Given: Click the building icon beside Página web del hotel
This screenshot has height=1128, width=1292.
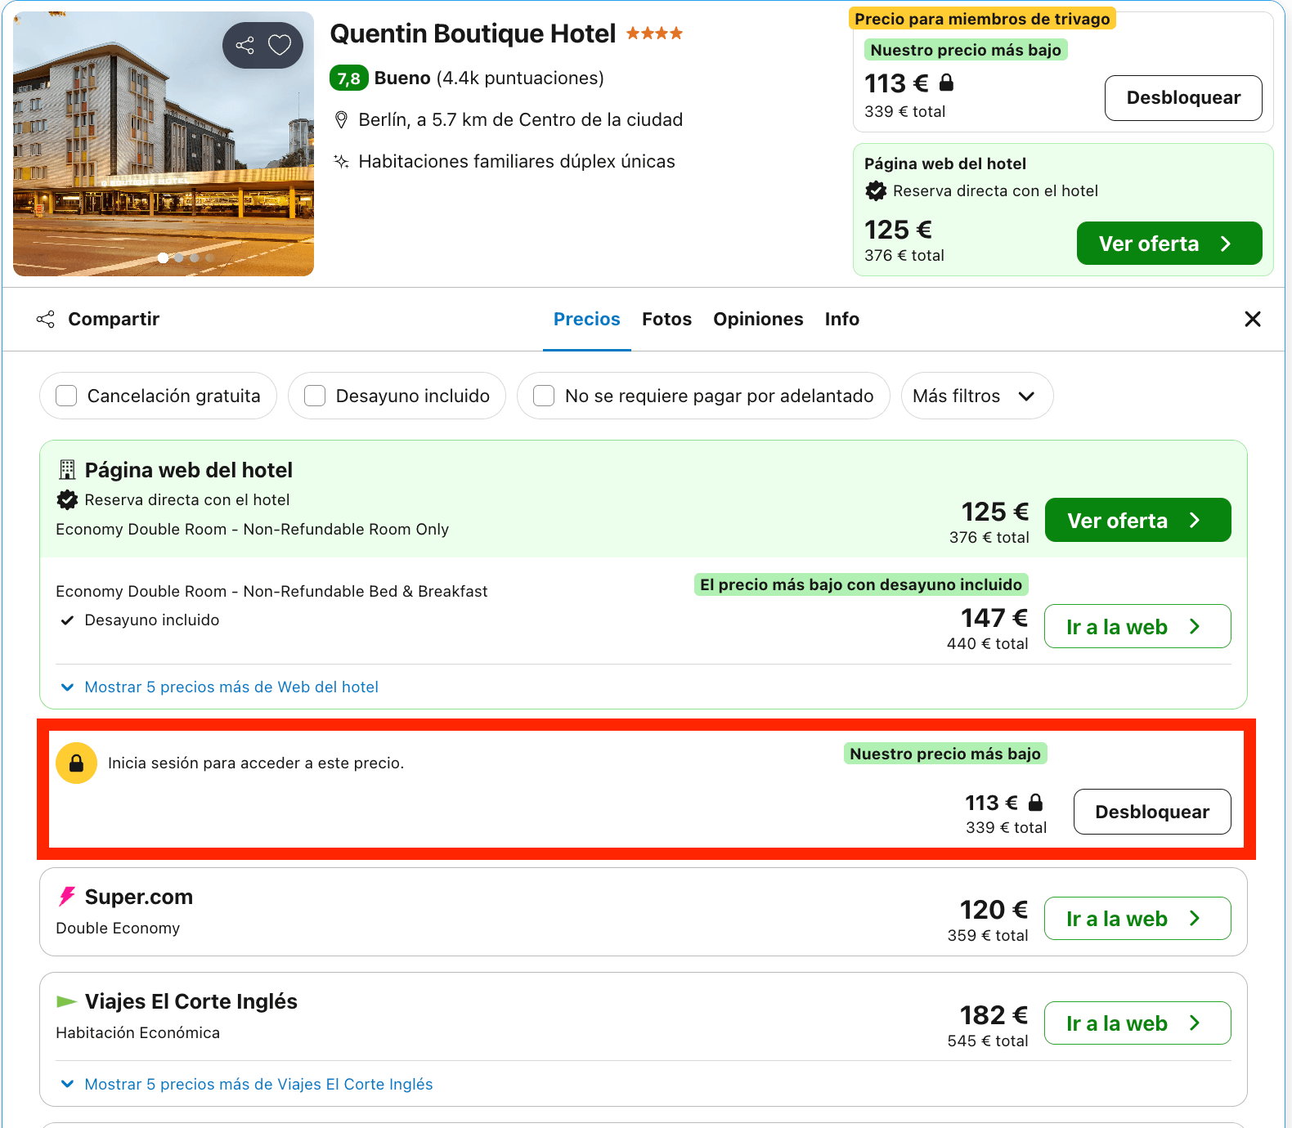Looking at the screenshot, I should (67, 470).
